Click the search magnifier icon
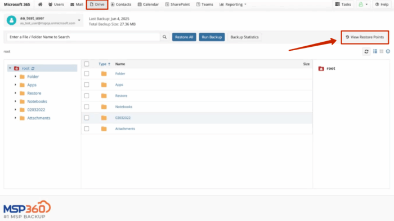 pos(164,37)
